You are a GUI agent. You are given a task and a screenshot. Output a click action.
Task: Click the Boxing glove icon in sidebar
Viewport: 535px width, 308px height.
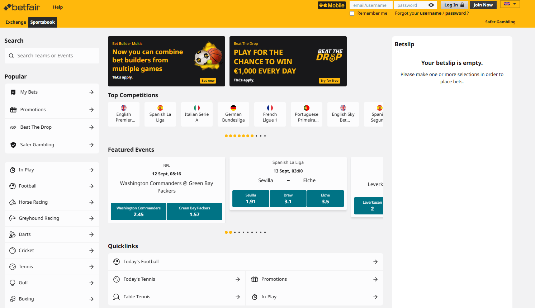13,299
